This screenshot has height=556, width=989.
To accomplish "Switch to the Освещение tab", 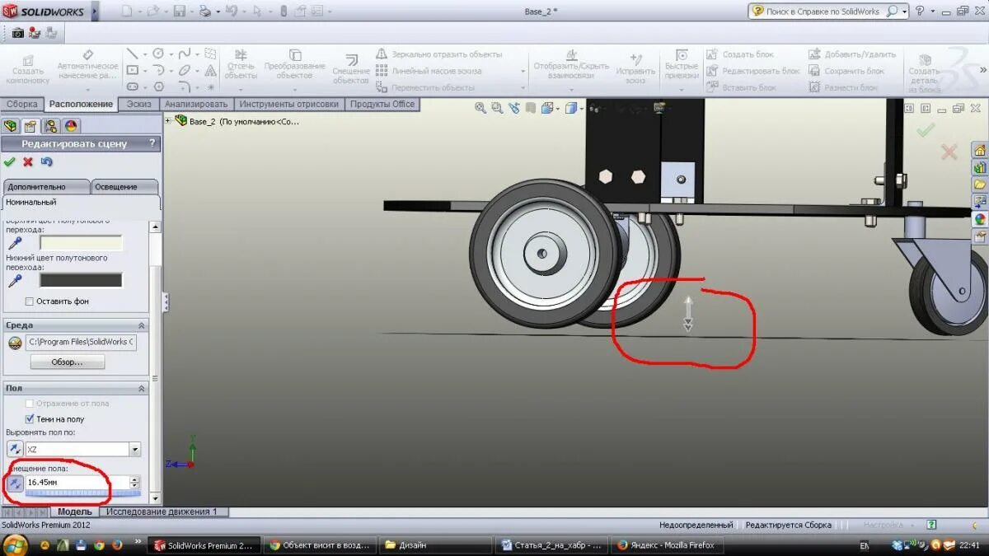I will point(124,187).
